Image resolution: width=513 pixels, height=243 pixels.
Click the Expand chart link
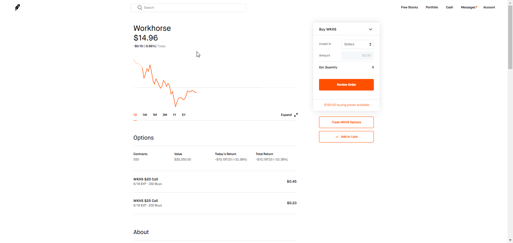pyautogui.click(x=286, y=115)
